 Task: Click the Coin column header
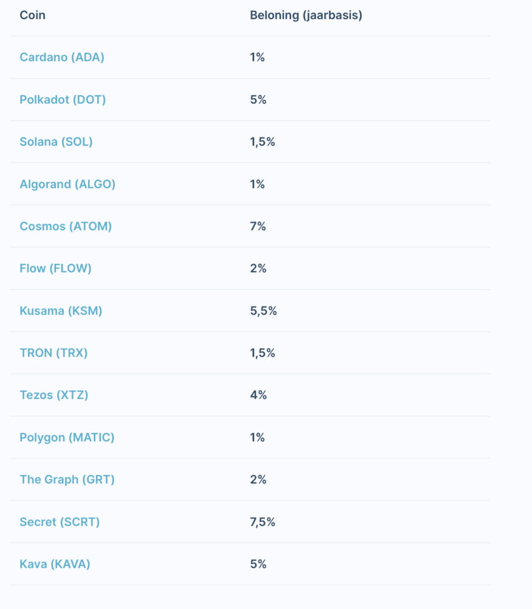32,15
